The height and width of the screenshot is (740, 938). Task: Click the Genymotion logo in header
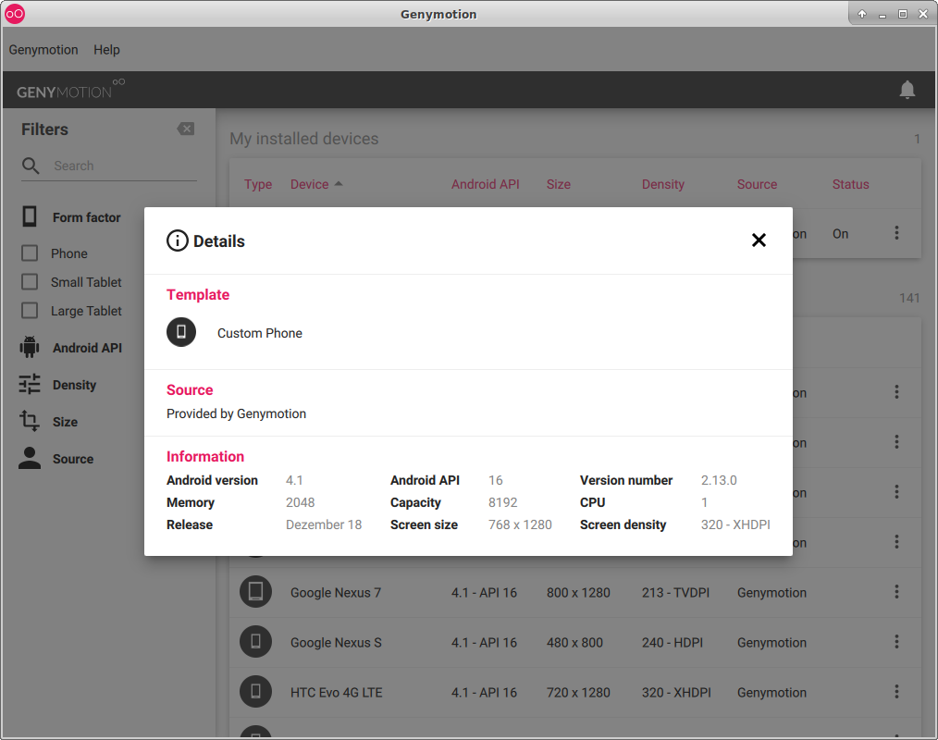[70, 89]
